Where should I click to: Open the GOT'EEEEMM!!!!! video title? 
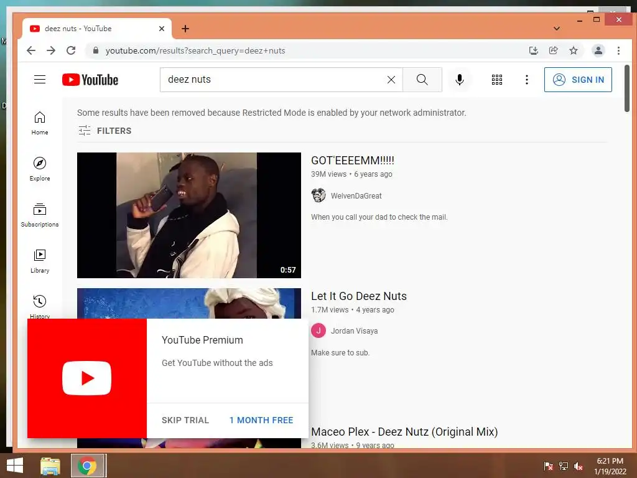(x=353, y=161)
